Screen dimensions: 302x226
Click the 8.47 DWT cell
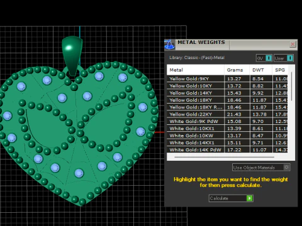(261, 136)
